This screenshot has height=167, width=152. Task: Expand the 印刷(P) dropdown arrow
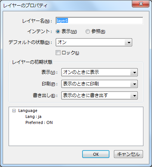pos(134,84)
